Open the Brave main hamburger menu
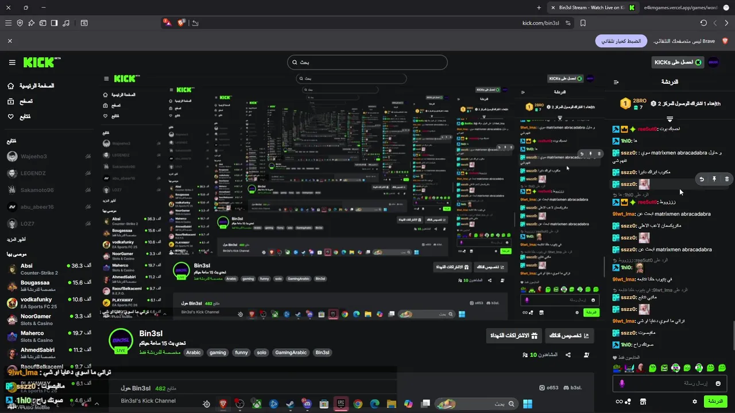Screen dimensions: 735x413 point(8,23)
